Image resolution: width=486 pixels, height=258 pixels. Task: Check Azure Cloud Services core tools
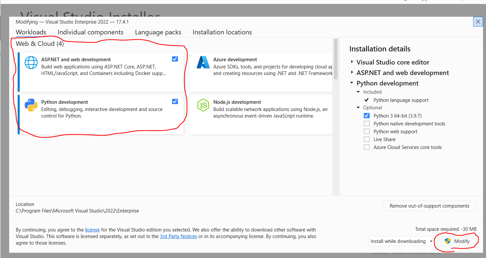click(367, 147)
